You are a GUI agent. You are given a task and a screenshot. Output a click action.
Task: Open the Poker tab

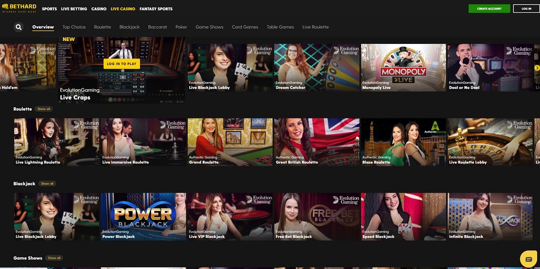point(181,27)
